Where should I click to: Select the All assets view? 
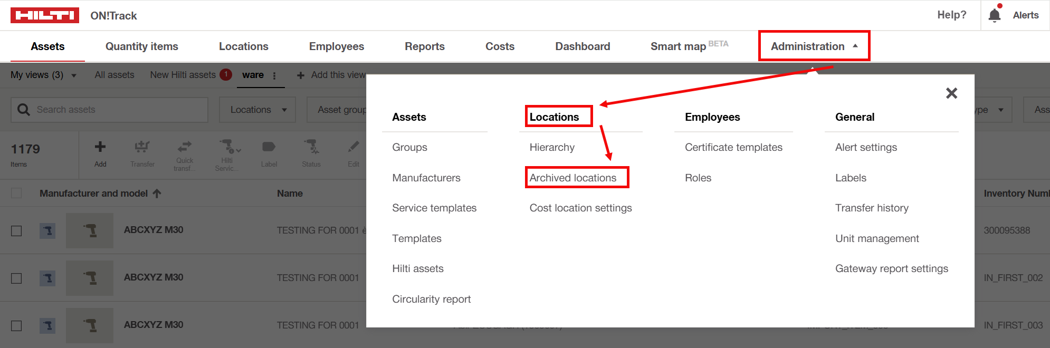[114, 75]
